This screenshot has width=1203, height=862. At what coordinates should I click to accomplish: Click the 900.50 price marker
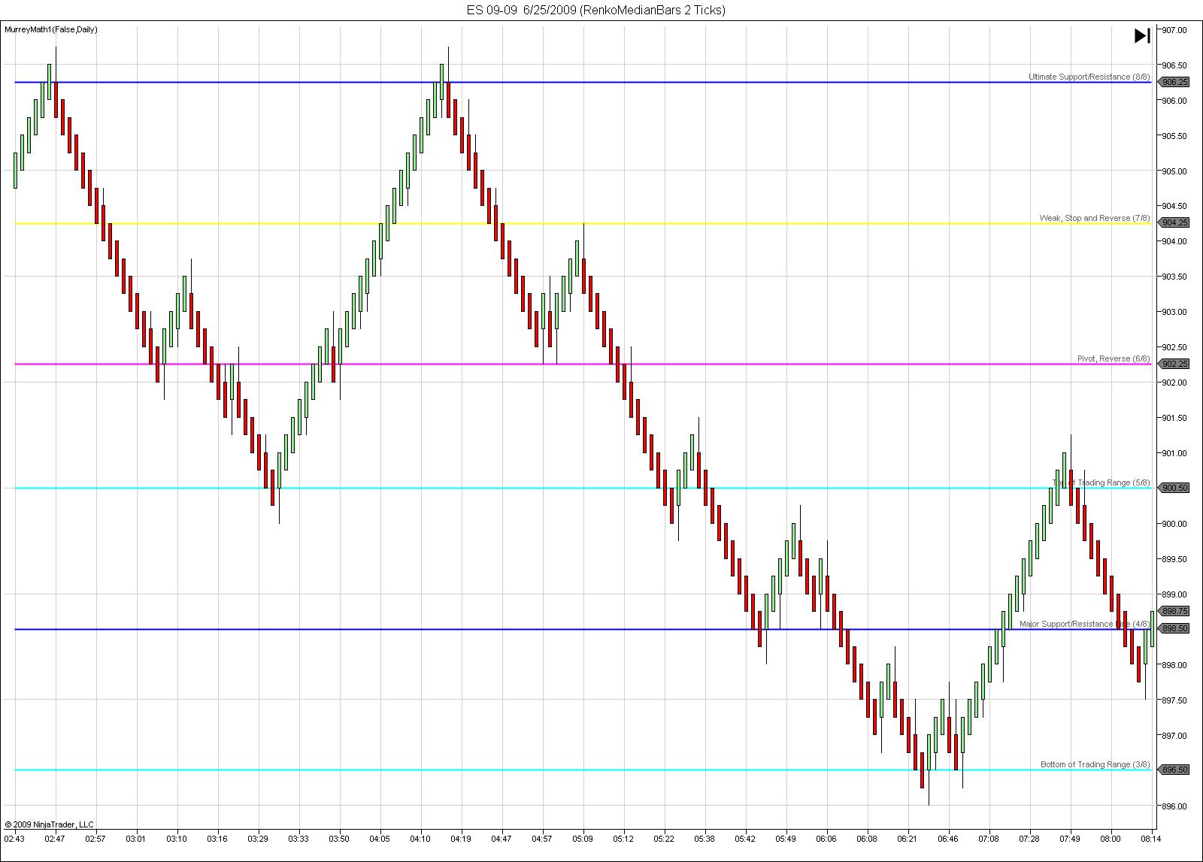(x=1174, y=488)
